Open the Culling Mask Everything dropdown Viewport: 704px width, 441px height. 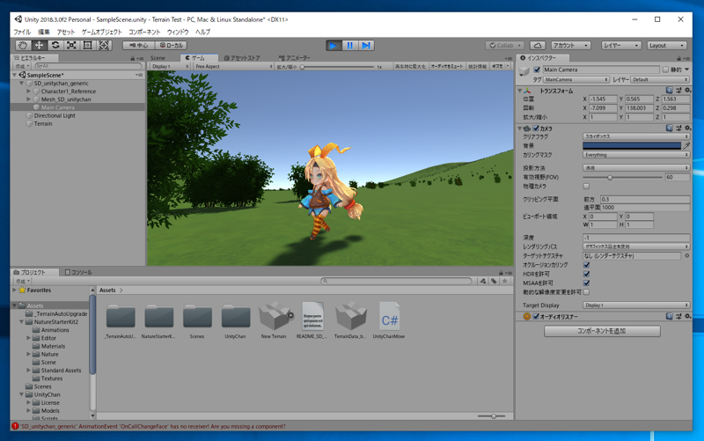[635, 155]
